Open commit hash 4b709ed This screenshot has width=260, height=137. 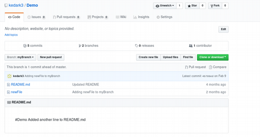(208, 76)
